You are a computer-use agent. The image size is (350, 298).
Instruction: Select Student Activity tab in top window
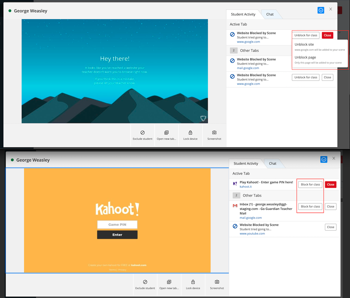pos(243,14)
